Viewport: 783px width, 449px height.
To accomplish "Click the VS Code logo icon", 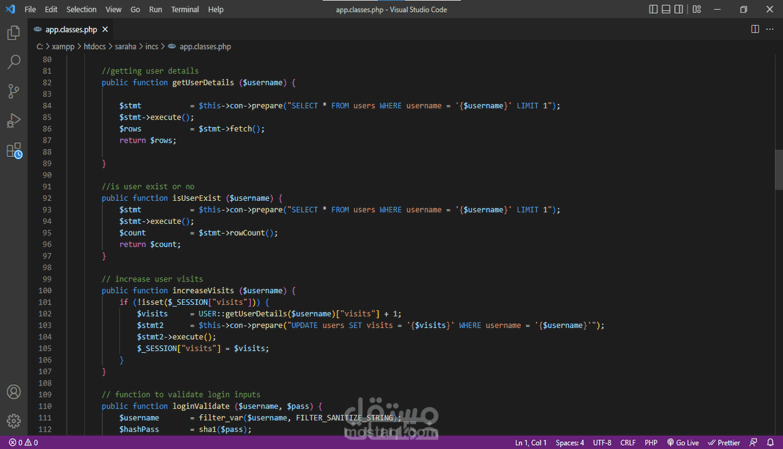I will [10, 9].
